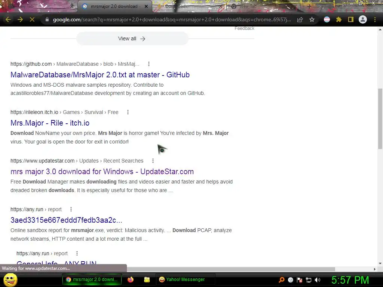Image resolution: width=383 pixels, height=287 pixels.
Task: Open more options for GitHub result
Action: click(x=149, y=64)
